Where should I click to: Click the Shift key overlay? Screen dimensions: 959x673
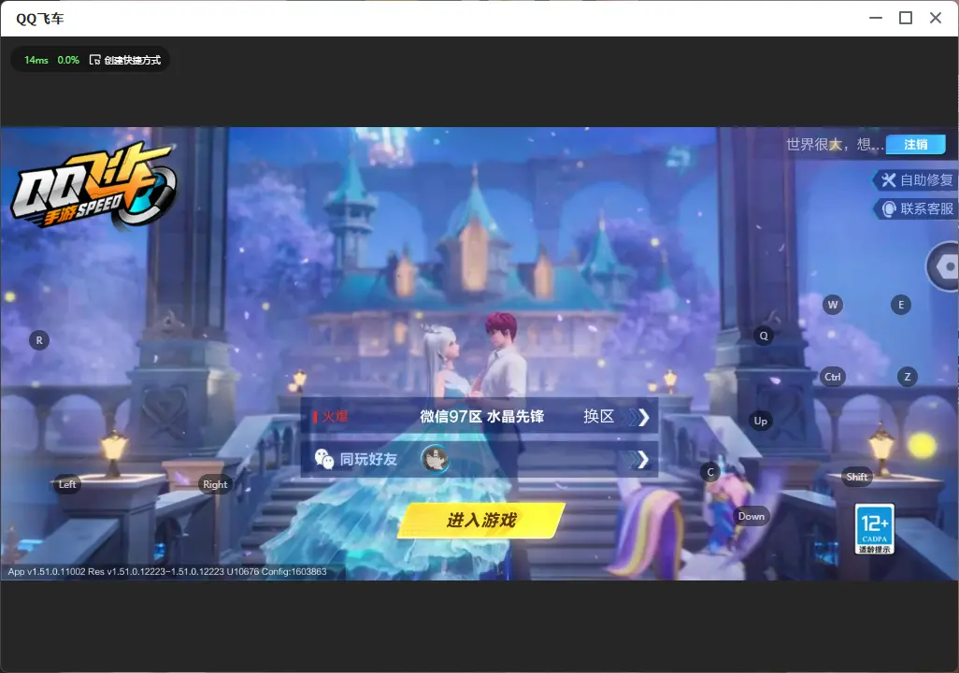(x=857, y=478)
